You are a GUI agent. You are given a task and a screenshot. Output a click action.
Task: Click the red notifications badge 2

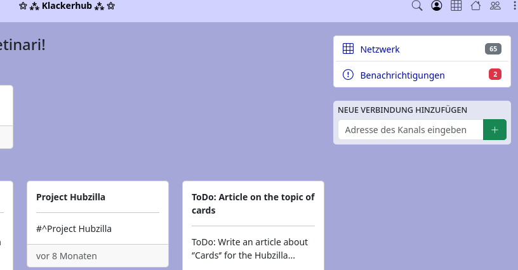(495, 75)
